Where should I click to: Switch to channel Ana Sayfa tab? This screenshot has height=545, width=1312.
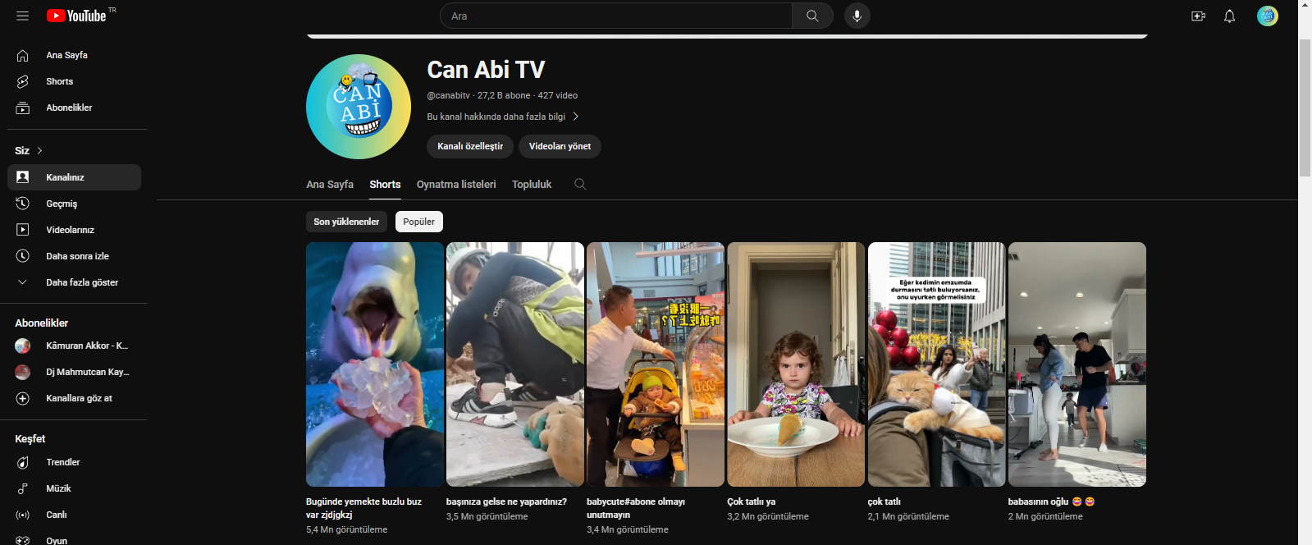(x=330, y=184)
